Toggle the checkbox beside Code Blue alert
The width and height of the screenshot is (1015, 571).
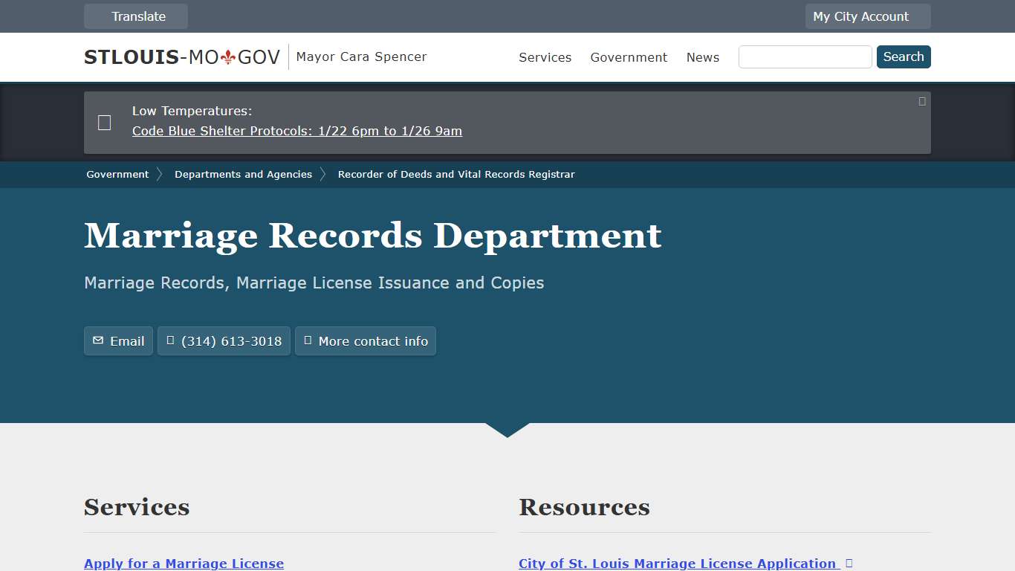click(x=104, y=123)
